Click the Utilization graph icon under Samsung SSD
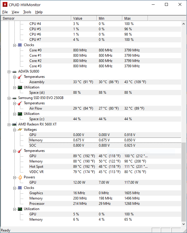187x233 pixels. 20,114
